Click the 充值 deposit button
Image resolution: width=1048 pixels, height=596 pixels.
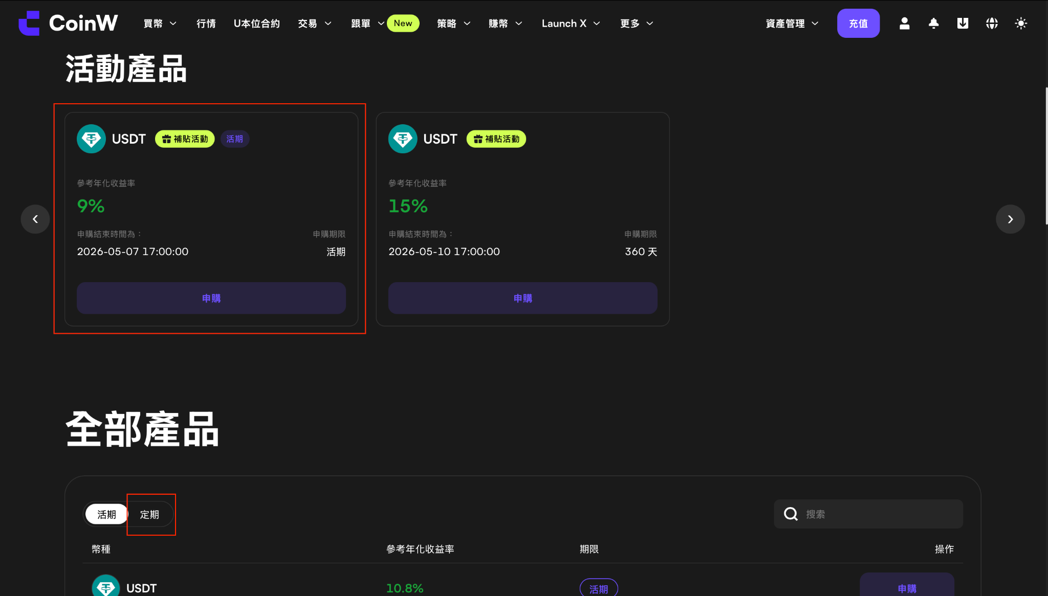858,24
